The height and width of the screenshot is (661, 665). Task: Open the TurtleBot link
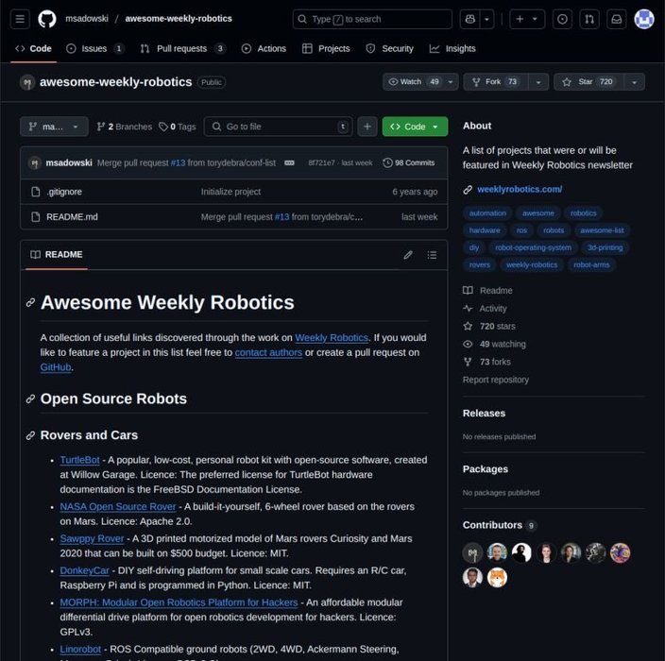coord(79,460)
